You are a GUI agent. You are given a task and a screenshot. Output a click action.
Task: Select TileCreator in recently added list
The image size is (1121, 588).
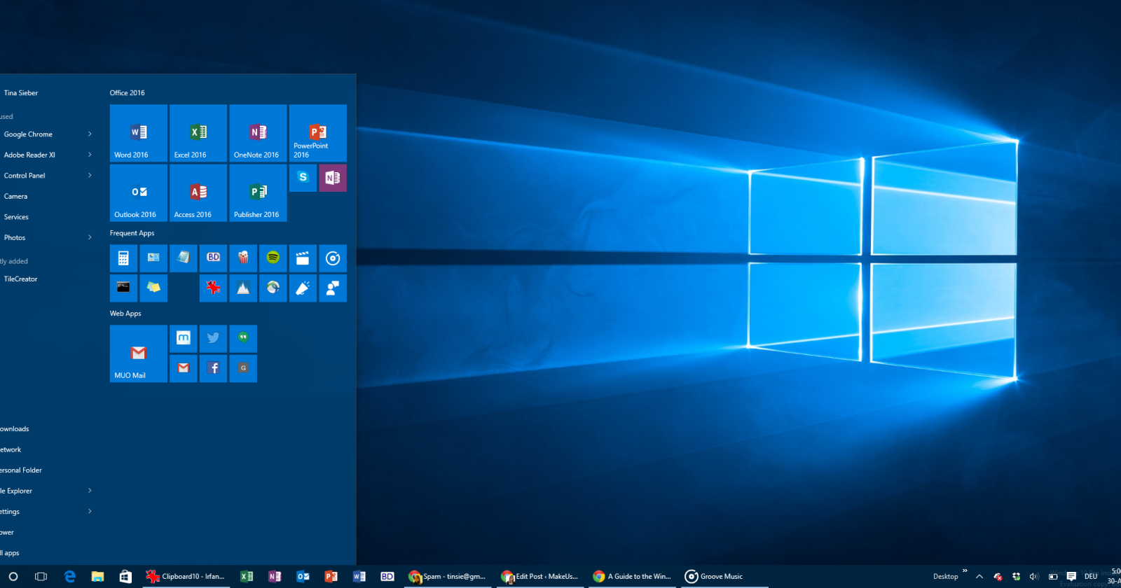click(21, 279)
